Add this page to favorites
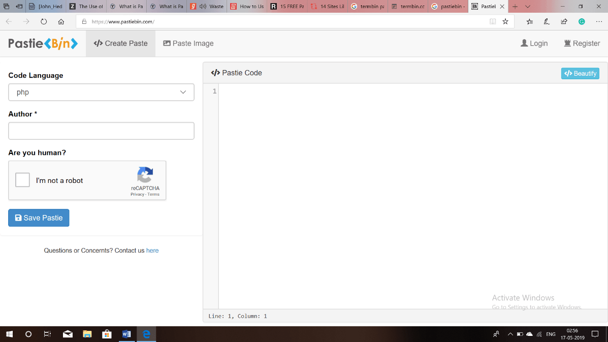This screenshot has width=608, height=342. tap(505, 22)
